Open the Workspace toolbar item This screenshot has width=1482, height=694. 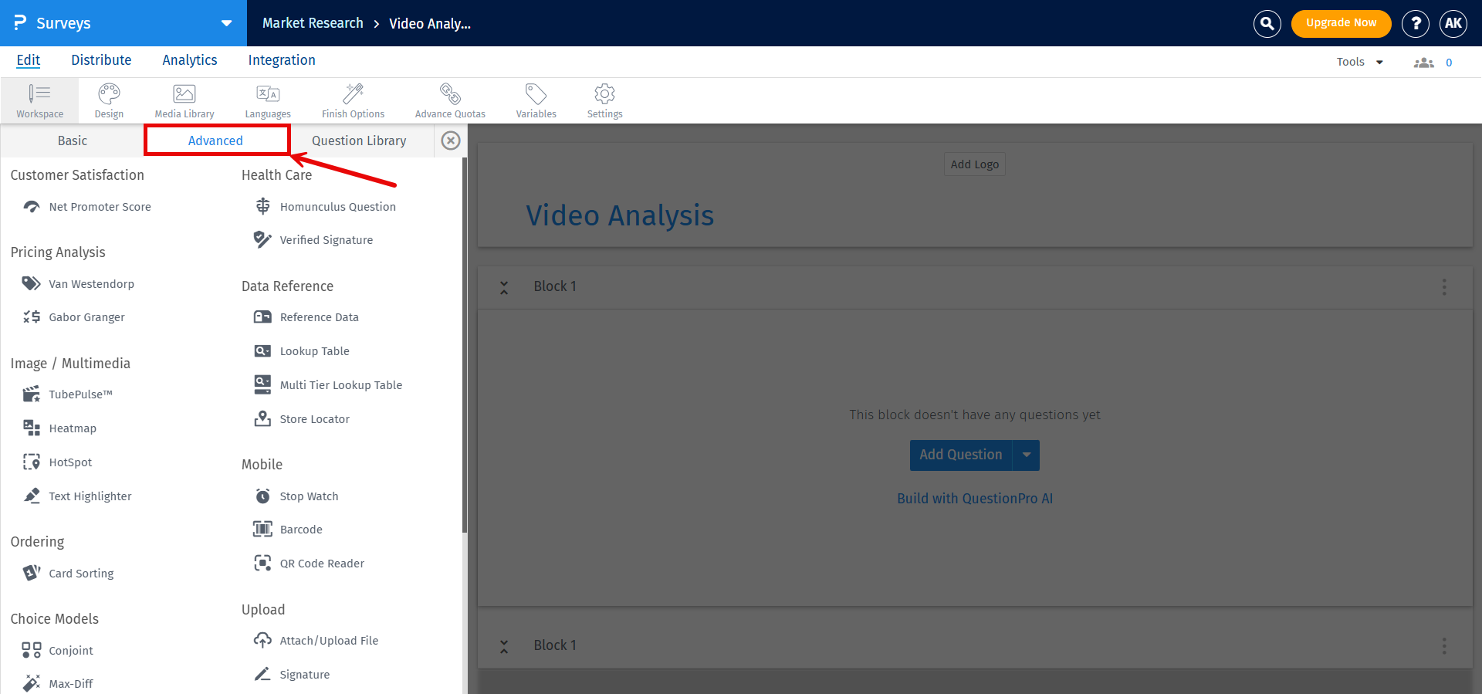coord(39,100)
